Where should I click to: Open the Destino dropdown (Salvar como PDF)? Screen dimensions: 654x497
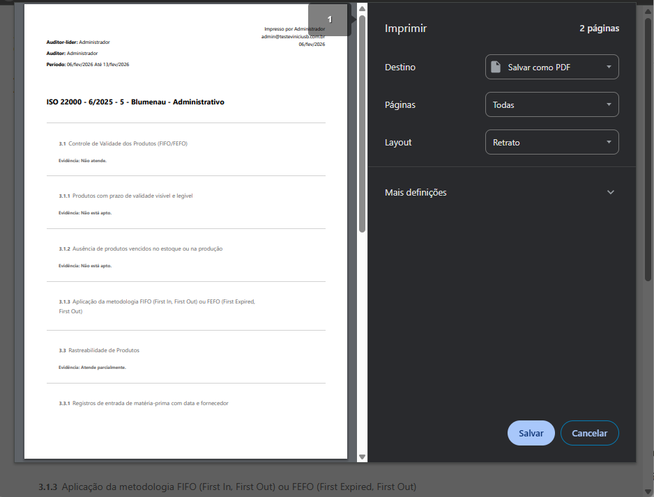click(x=552, y=67)
